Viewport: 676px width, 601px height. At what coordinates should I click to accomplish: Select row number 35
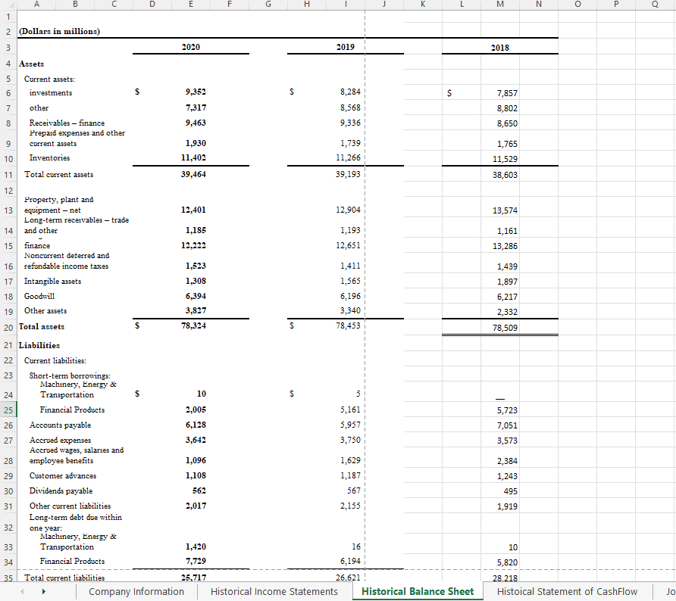click(x=8, y=576)
